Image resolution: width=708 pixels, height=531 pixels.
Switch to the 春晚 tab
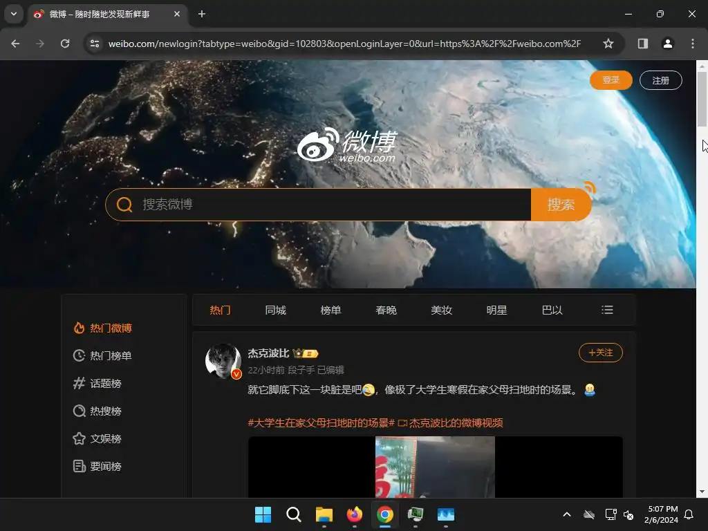[x=386, y=310]
